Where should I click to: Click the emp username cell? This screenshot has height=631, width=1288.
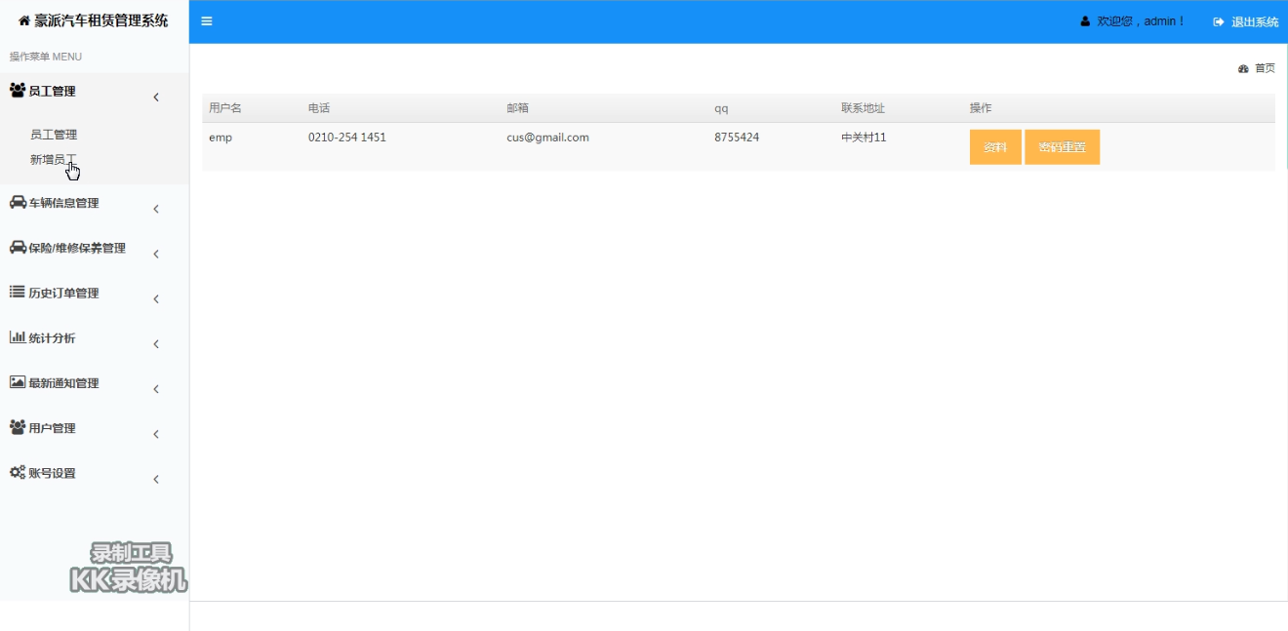coord(221,138)
